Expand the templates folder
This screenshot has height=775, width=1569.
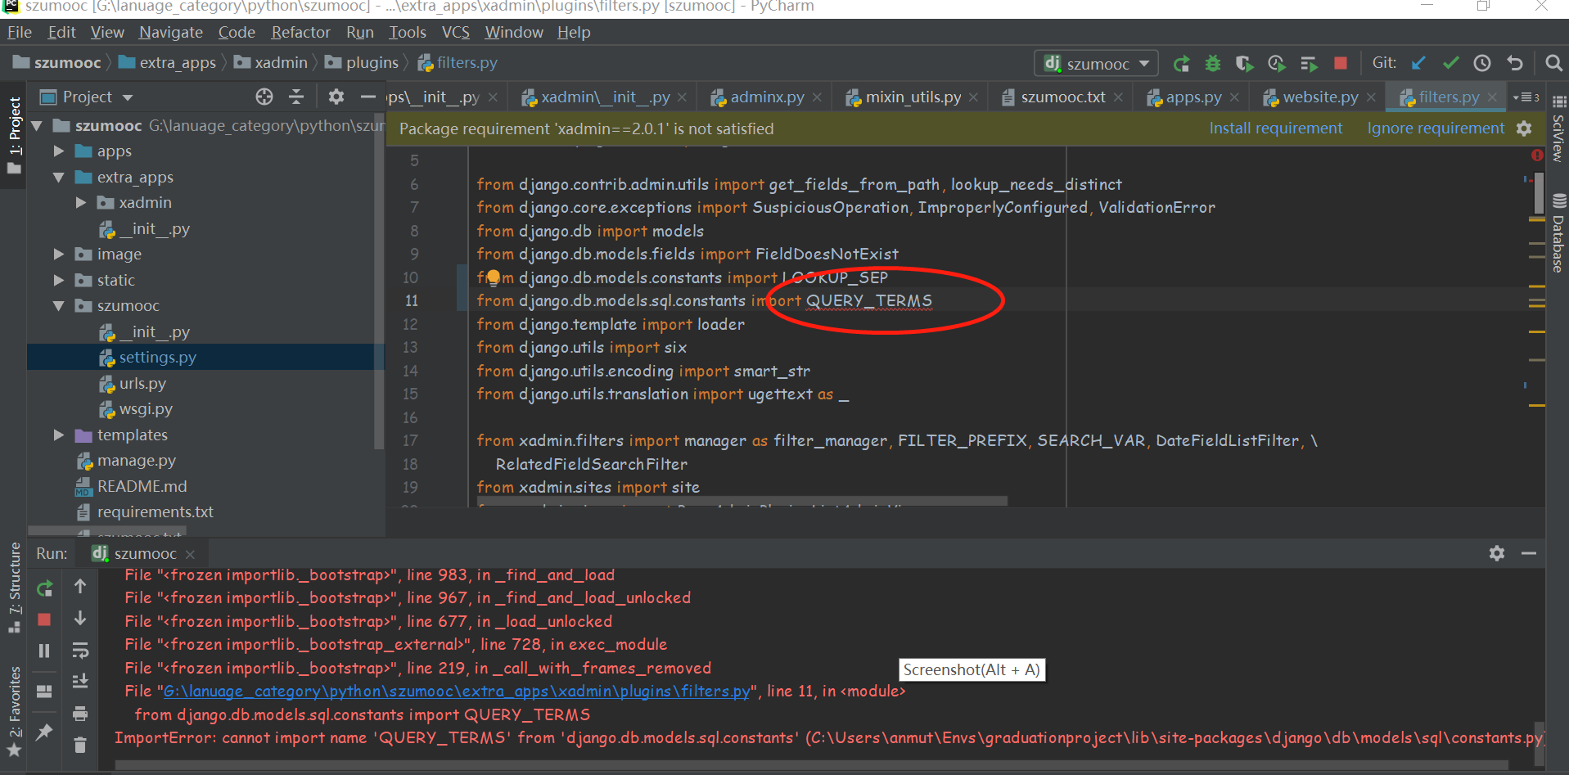(59, 435)
